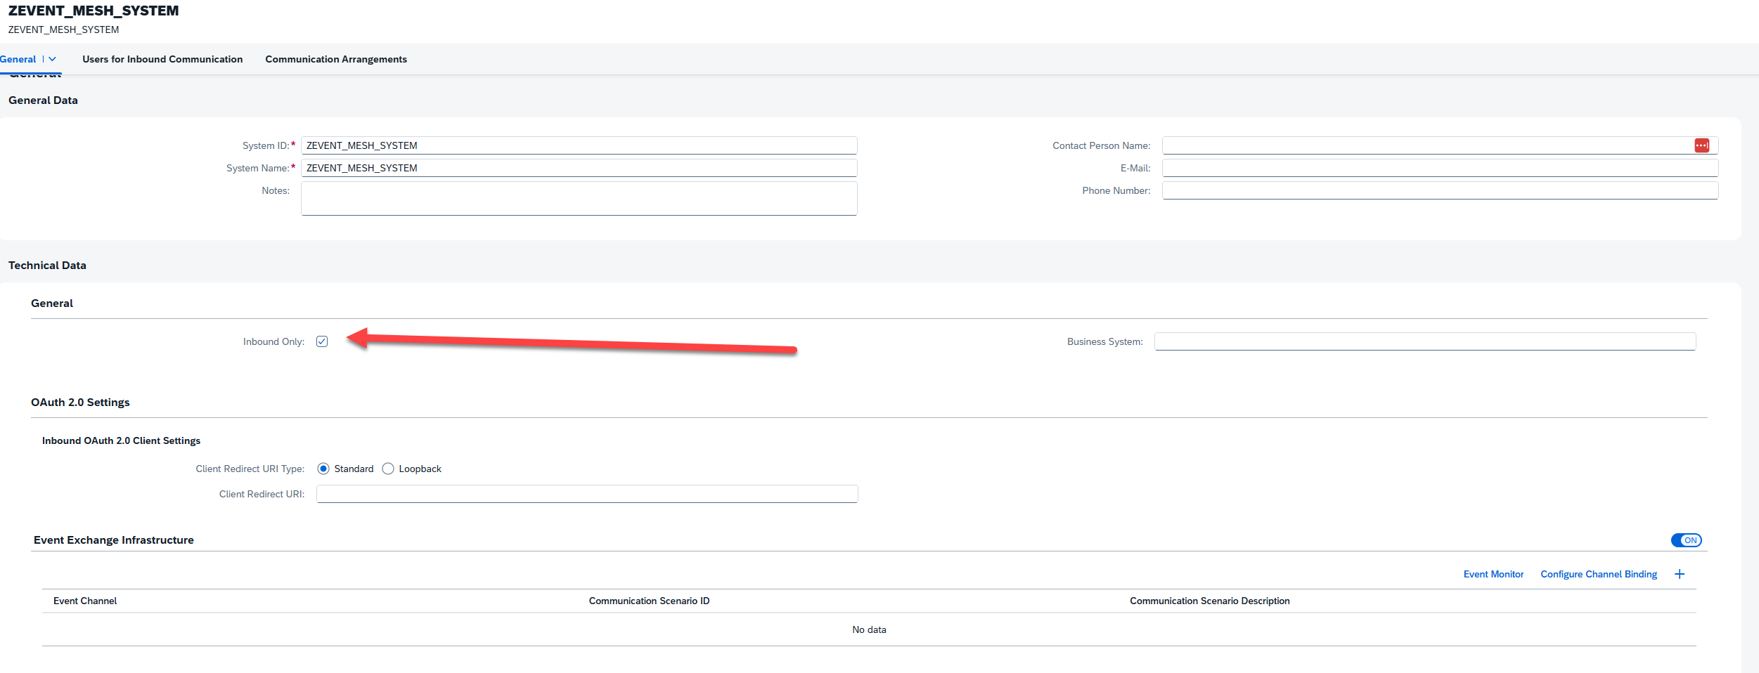Click into the System Name field
The width and height of the screenshot is (1759, 673).
tap(579, 168)
